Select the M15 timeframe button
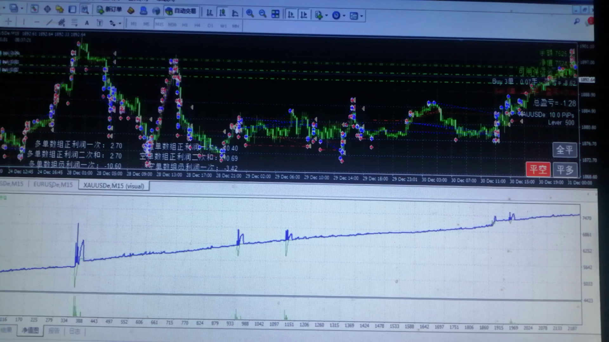 [159, 24]
